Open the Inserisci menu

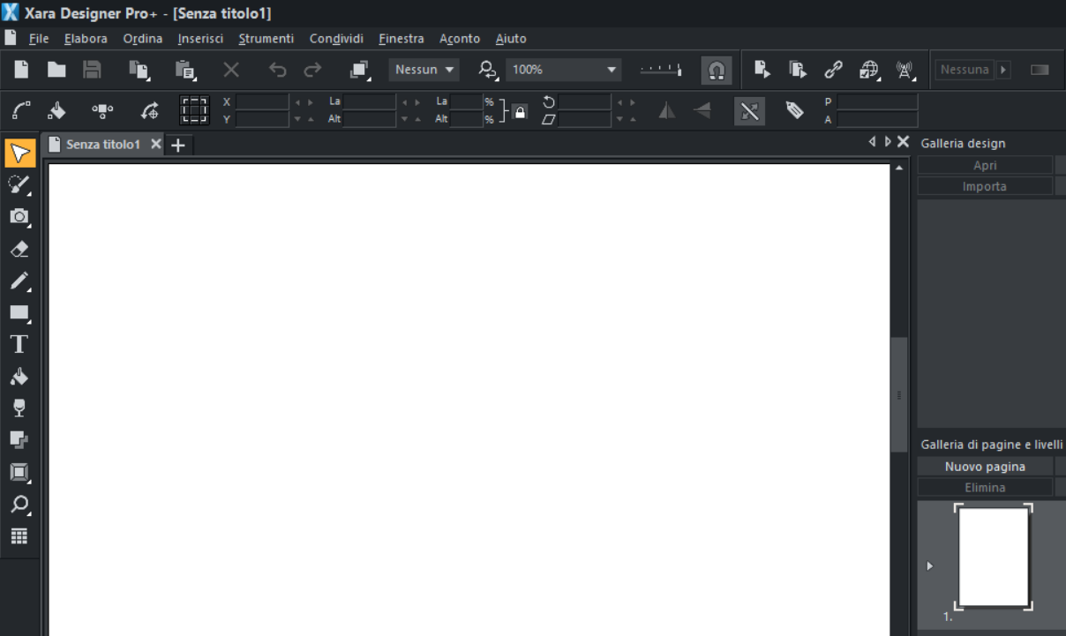tap(200, 39)
